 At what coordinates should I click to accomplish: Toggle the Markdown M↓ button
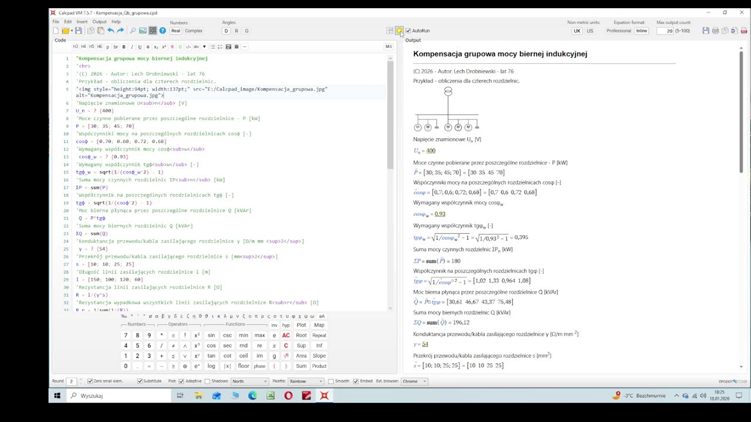[388, 46]
